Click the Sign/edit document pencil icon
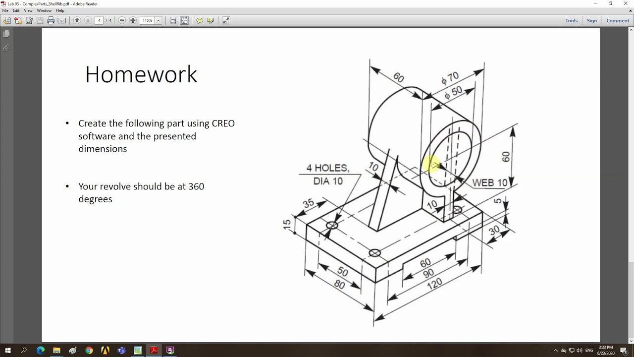Image resolution: width=634 pixels, height=357 pixels. click(x=29, y=20)
